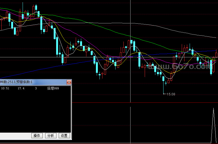
Task: Click the count value 3 in alert row
Action: click(x=36, y=88)
